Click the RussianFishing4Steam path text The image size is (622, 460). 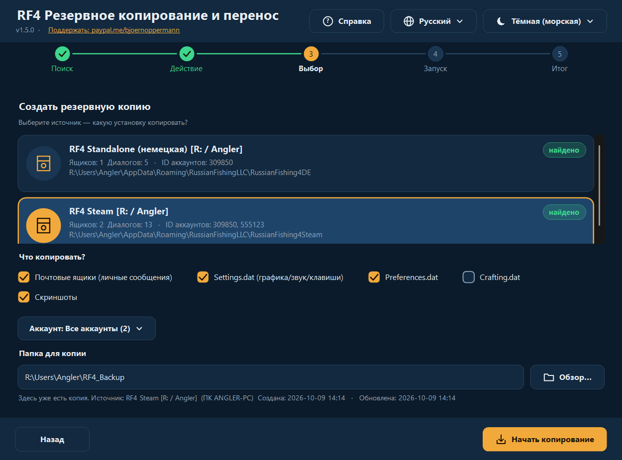(196, 235)
